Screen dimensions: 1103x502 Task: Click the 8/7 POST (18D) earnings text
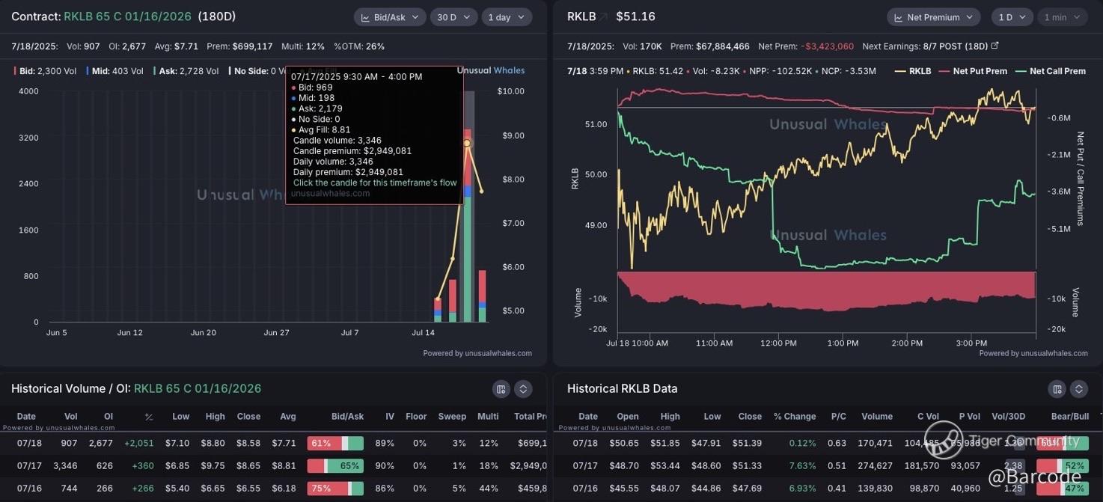coord(955,46)
